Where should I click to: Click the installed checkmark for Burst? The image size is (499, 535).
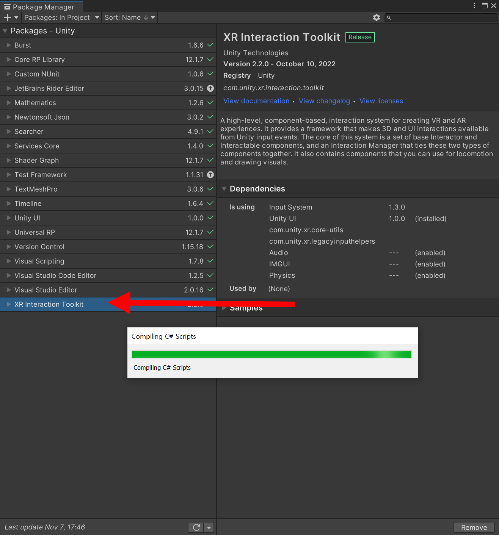[x=210, y=45]
